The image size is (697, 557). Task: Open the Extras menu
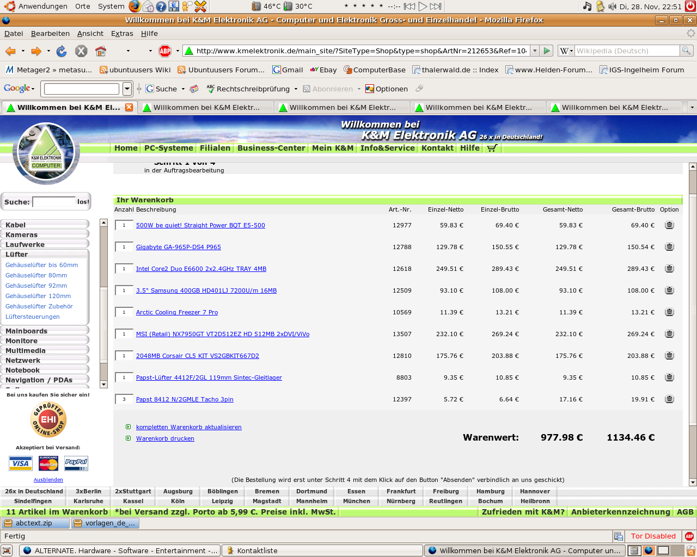click(x=122, y=33)
